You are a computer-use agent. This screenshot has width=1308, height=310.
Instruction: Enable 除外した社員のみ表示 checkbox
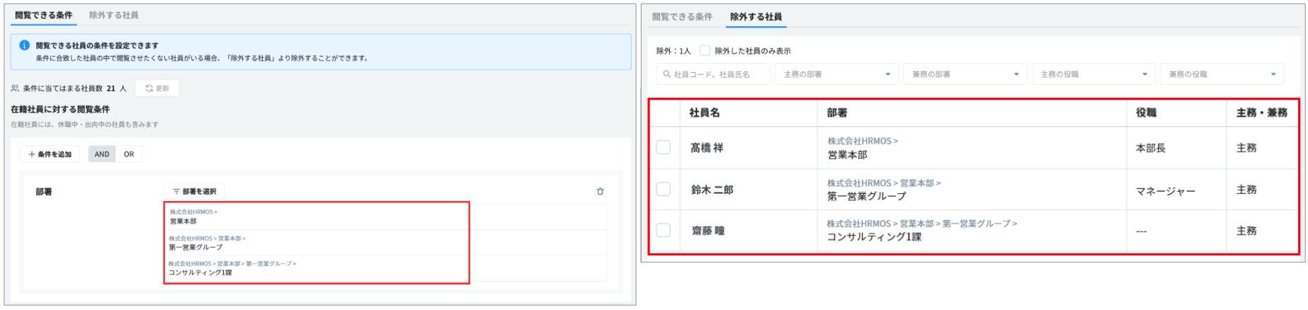(x=705, y=51)
